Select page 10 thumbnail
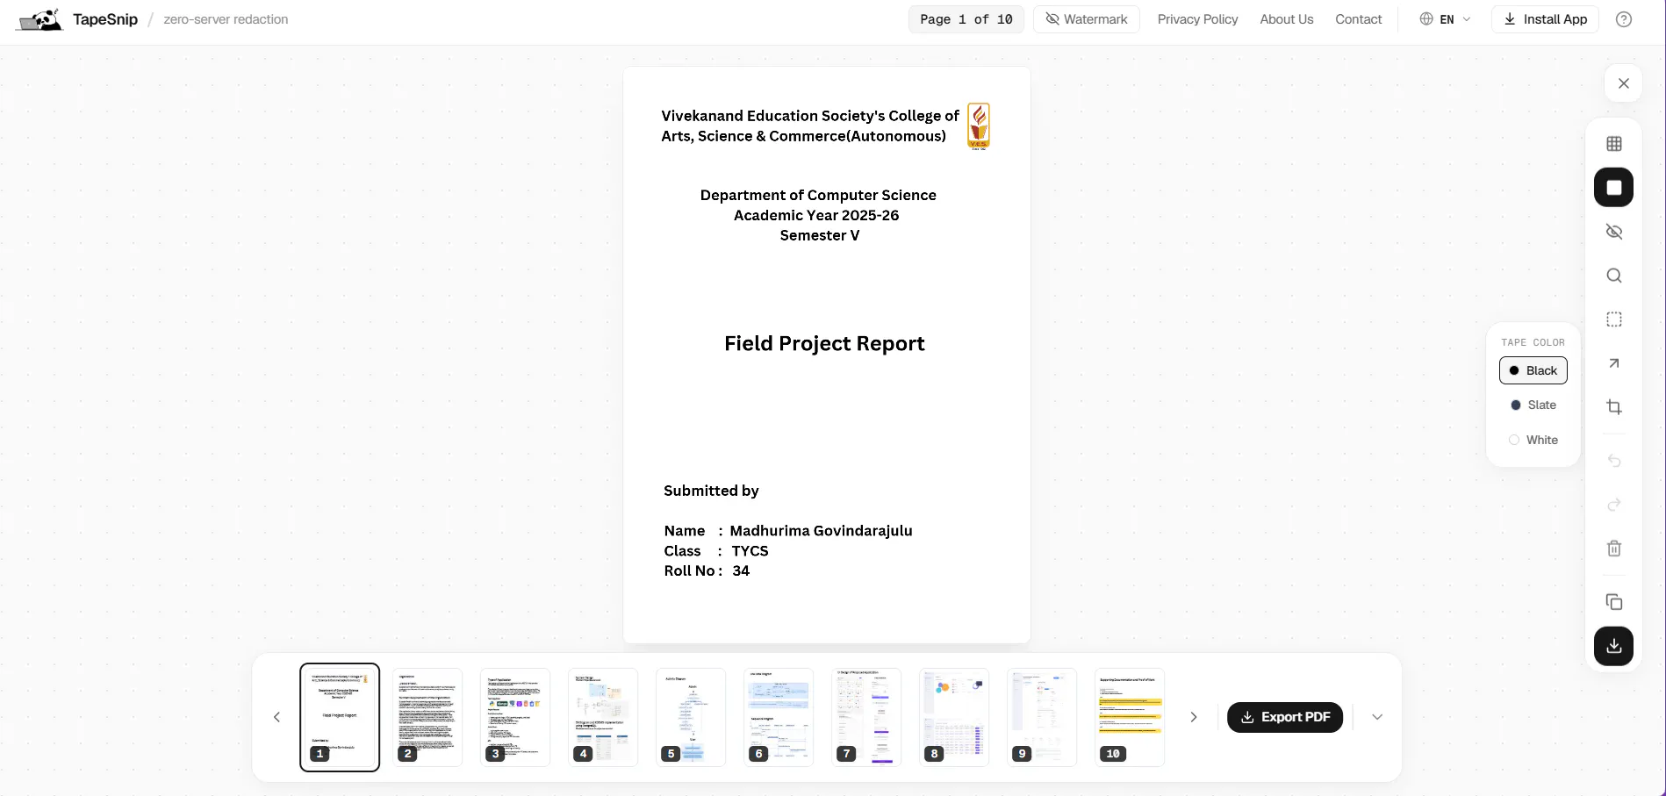Image resolution: width=1666 pixels, height=796 pixels. (1130, 717)
